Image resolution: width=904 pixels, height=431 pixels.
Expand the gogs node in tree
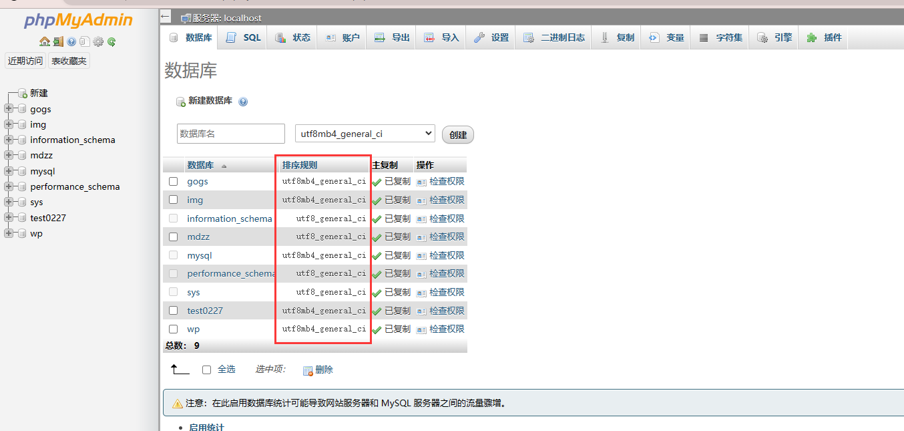tap(9, 109)
